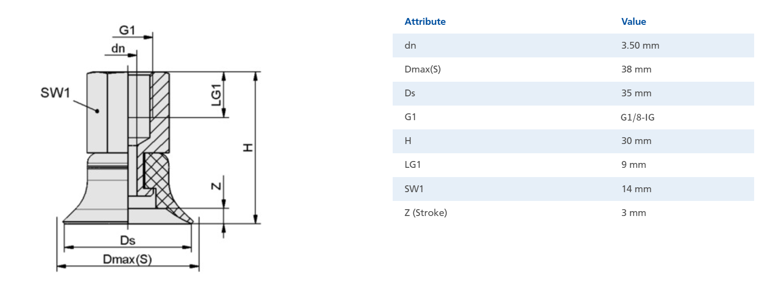This screenshot has height=288, width=780.
Task: Click the Z (Stroke) attribute name
Action: [x=425, y=213]
